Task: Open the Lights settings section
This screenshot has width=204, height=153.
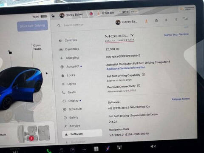Action: (x=69, y=84)
